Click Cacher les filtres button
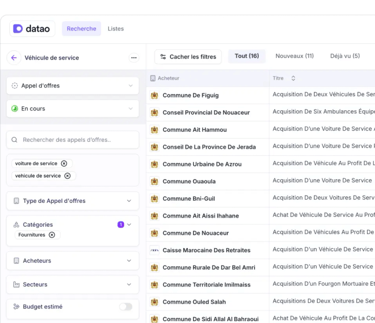The image size is (375, 323). (188, 57)
